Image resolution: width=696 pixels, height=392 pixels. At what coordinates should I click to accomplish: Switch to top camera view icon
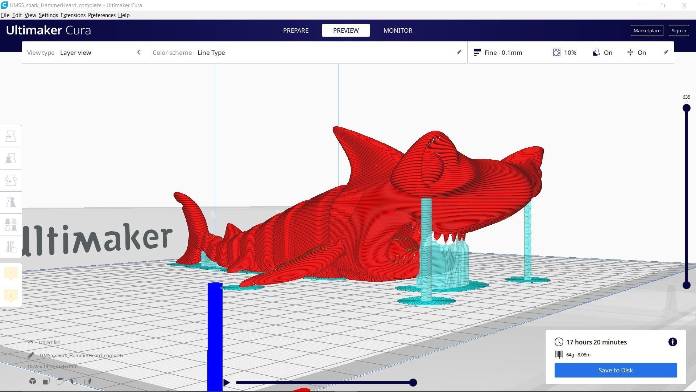coord(60,381)
